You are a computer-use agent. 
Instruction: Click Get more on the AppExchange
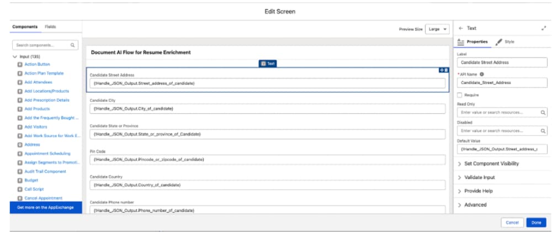(45, 208)
